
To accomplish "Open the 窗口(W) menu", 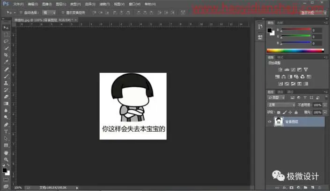I will 135,4.
